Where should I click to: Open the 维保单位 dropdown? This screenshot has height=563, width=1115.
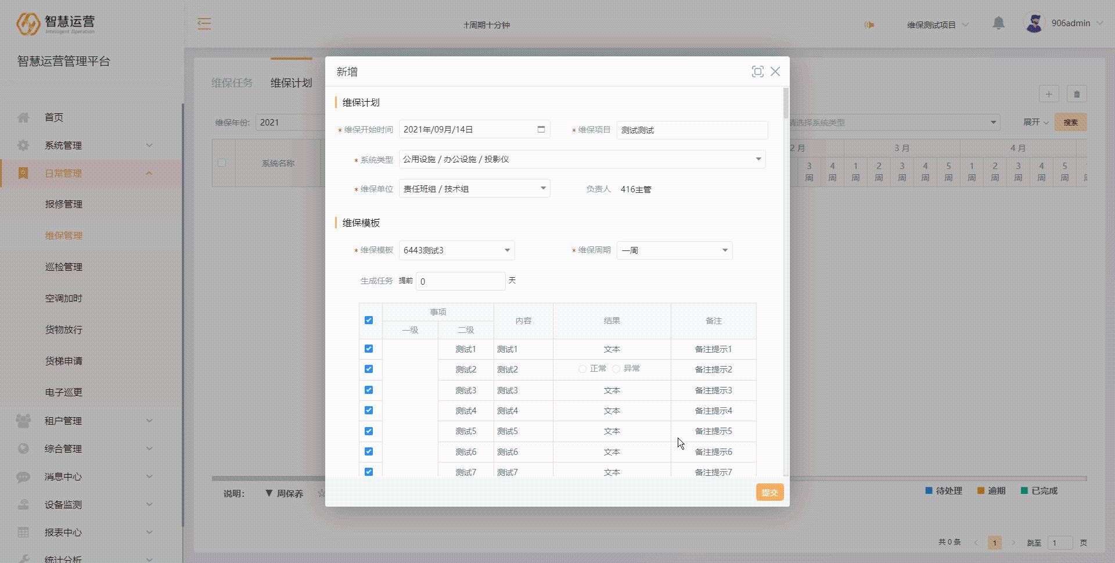pos(474,188)
